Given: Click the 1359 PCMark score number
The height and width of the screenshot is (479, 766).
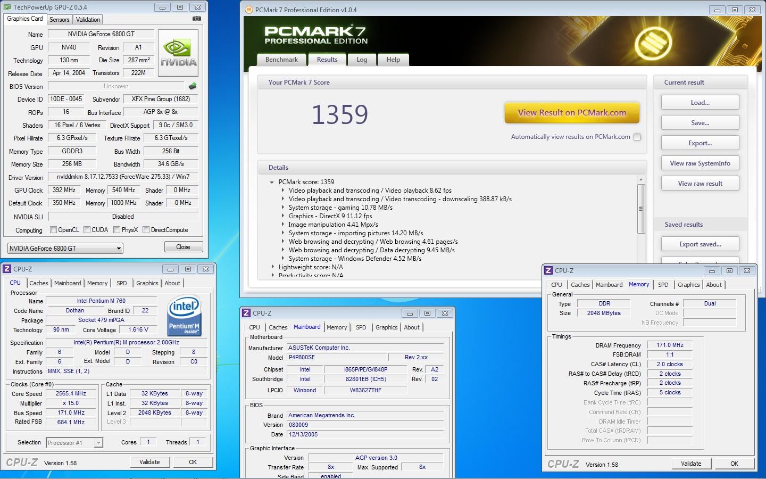Looking at the screenshot, I should pyautogui.click(x=340, y=115).
